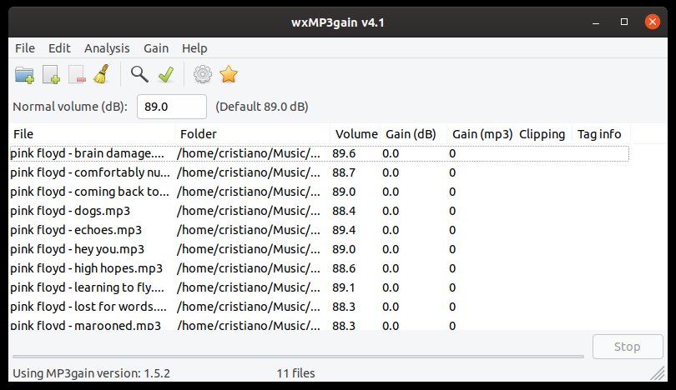
Task: Click the Stop button
Action: click(x=628, y=347)
